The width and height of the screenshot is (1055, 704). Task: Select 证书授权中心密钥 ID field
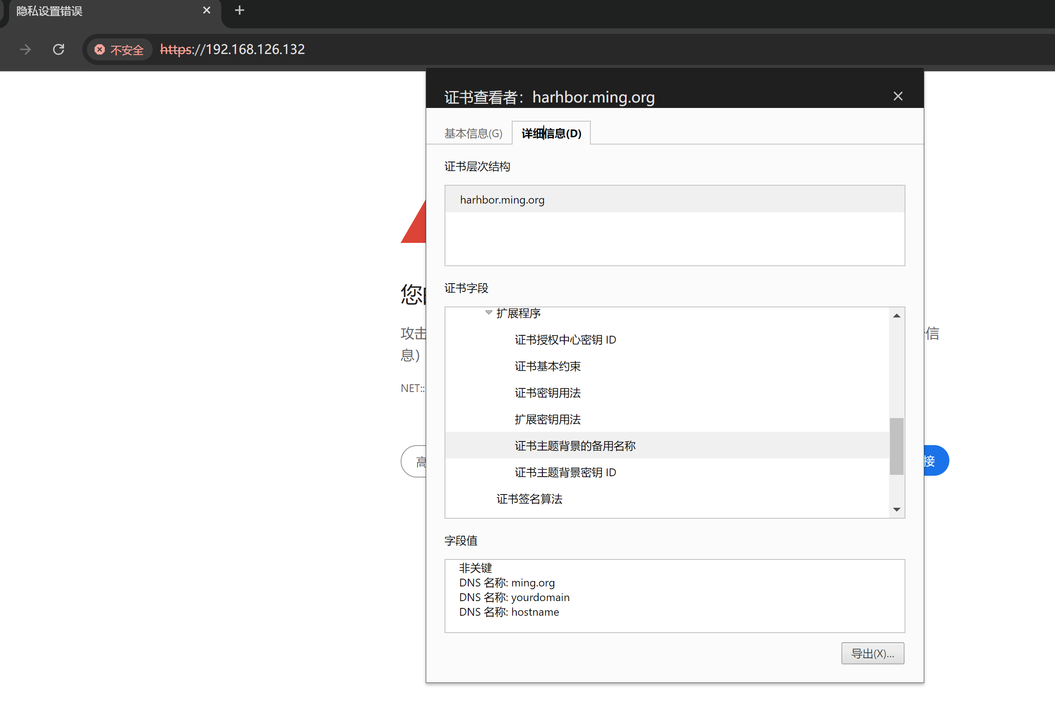565,340
